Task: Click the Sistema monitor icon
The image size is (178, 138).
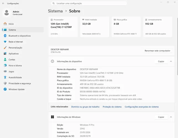Action: tap(5, 30)
